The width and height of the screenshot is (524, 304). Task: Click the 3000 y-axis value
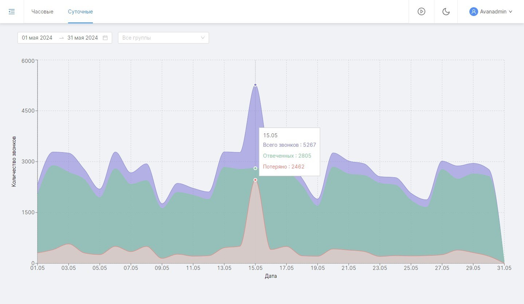tap(28, 162)
